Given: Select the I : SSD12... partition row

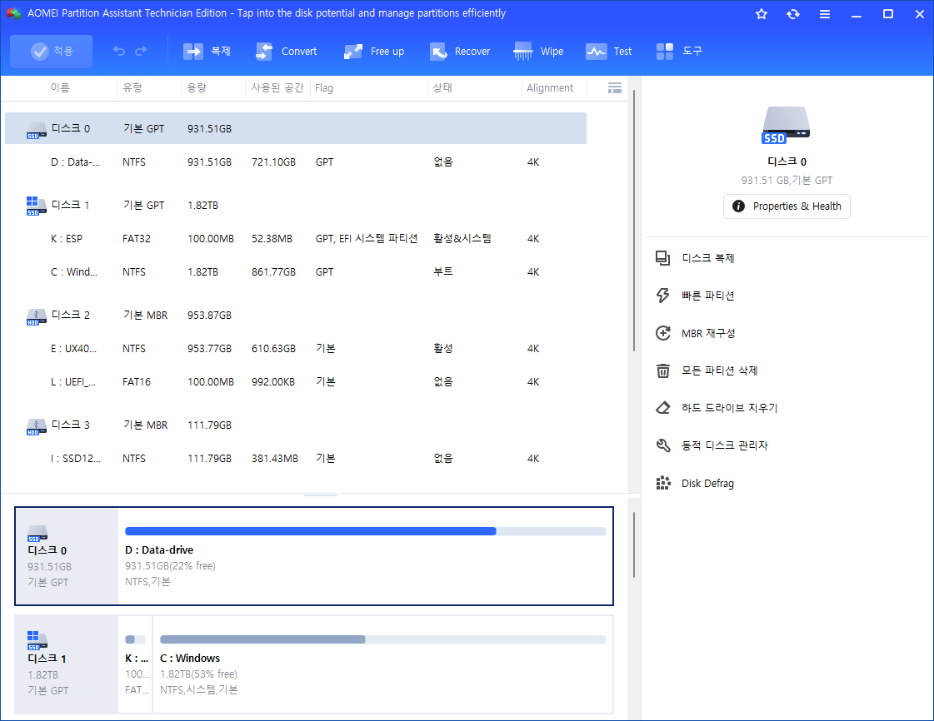Looking at the screenshot, I should click(x=296, y=458).
